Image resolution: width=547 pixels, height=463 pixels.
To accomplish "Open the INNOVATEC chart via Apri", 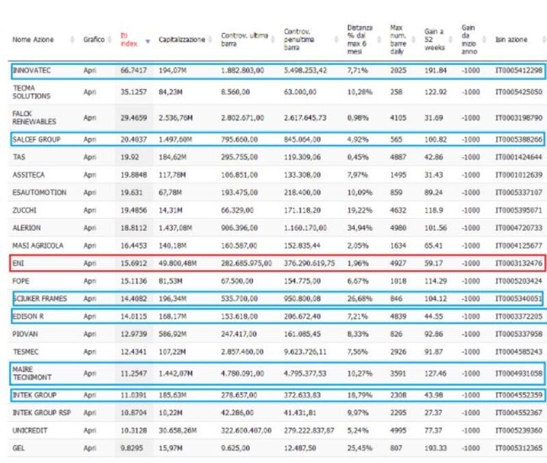I will tap(90, 70).
